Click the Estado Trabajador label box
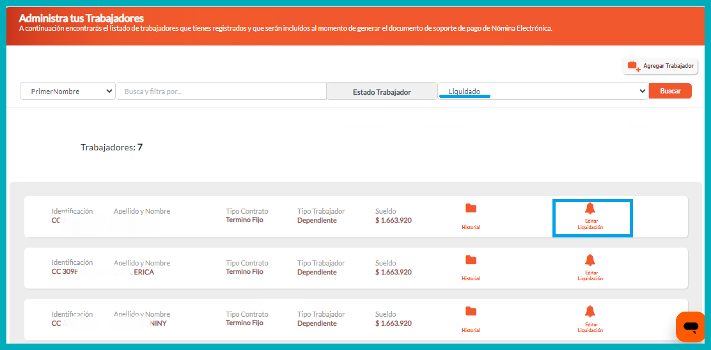711x350 pixels. (x=382, y=91)
